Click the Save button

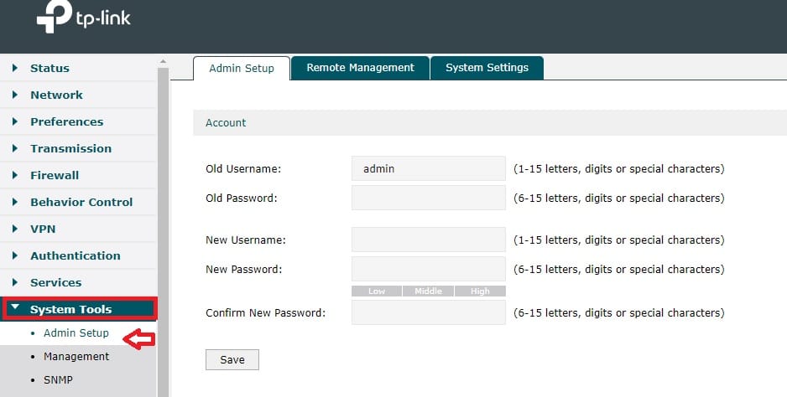point(232,359)
